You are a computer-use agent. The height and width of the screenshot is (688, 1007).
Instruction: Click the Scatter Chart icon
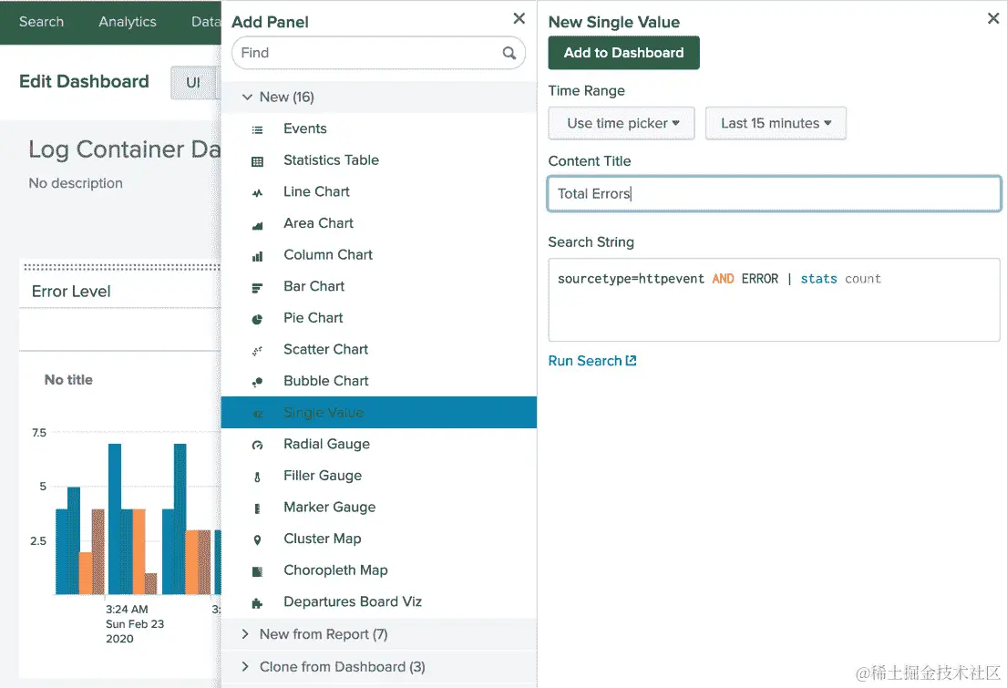(258, 351)
